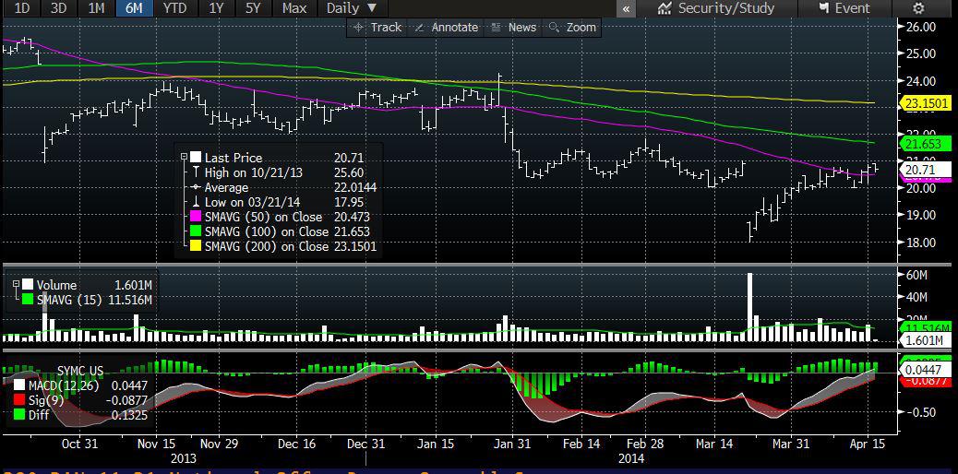The width and height of the screenshot is (958, 474).
Task: Collapse toolbar with double-arrow button
Action: (x=627, y=8)
